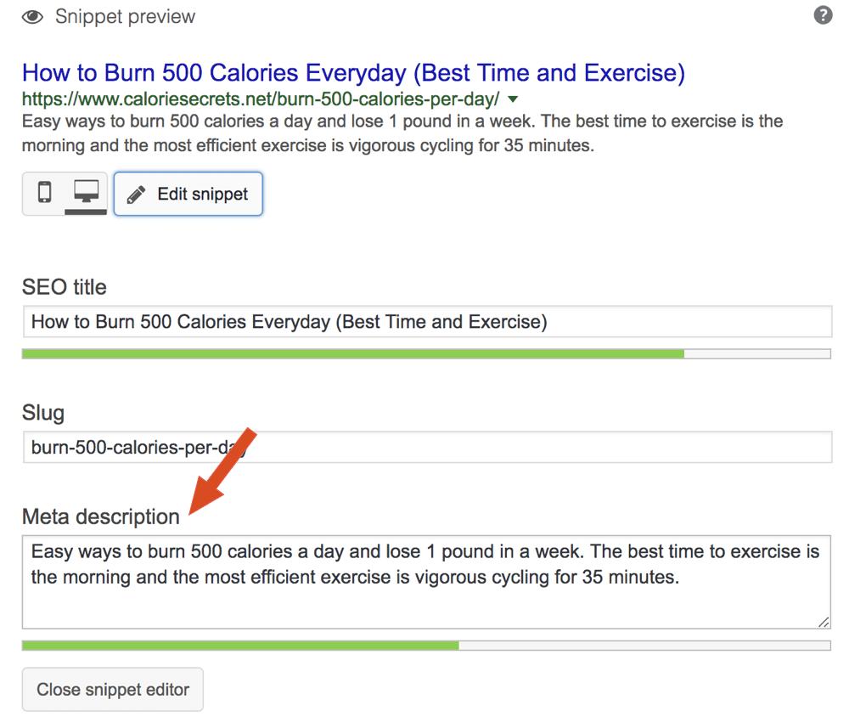Click the Meta description resize handle
This screenshot has height=728, width=849.
pyautogui.click(x=824, y=622)
